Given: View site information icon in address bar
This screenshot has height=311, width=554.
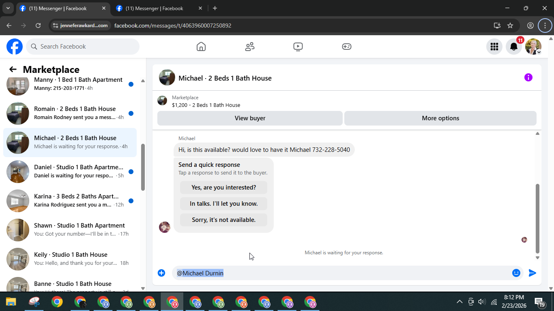Looking at the screenshot, I should tap(56, 26).
